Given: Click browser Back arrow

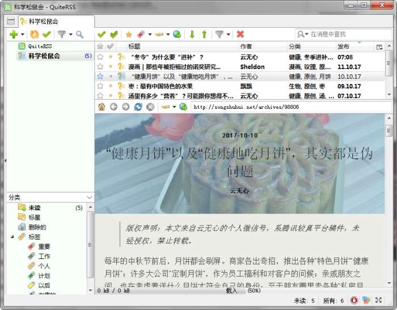Looking at the screenshot, I should pyautogui.click(x=113, y=107).
